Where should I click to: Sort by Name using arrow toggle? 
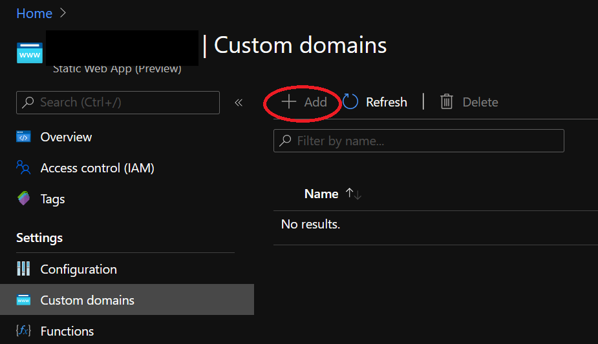354,194
